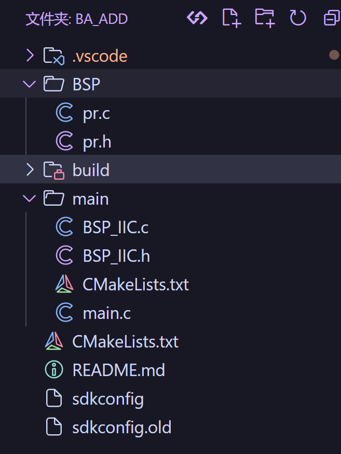This screenshot has width=341, height=454.
Task: Click the first explorer header toolbar icon
Action: pyautogui.click(x=197, y=18)
